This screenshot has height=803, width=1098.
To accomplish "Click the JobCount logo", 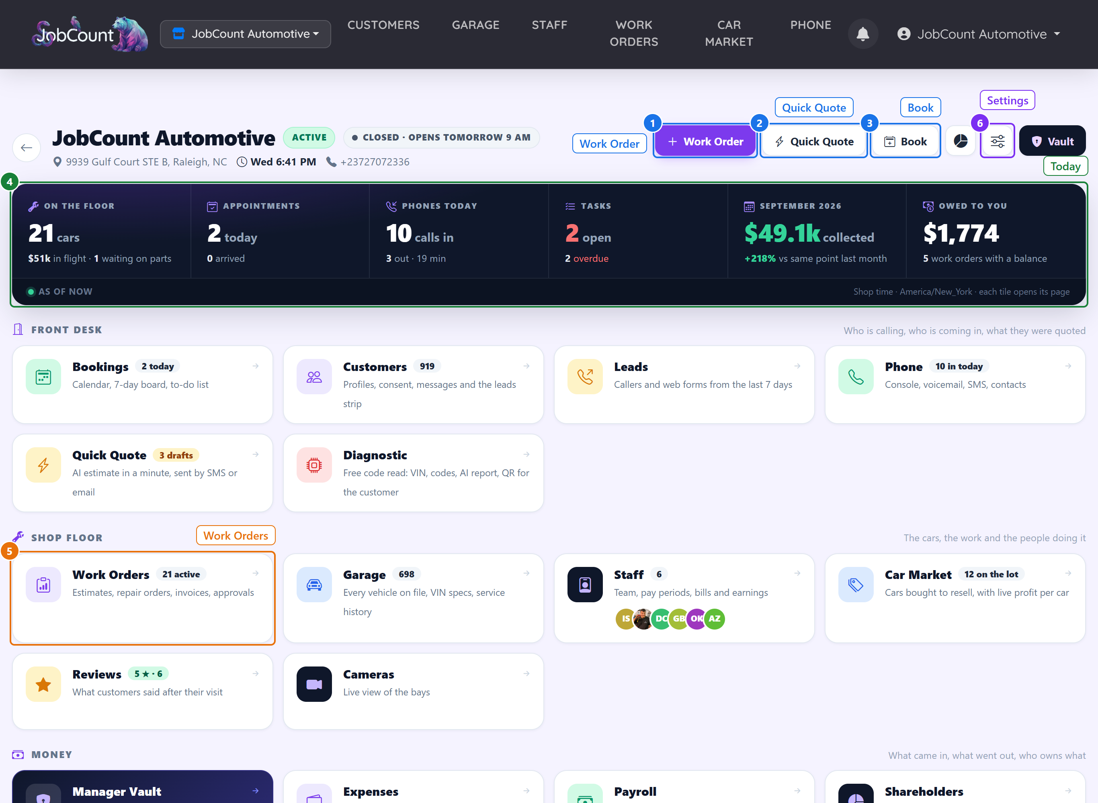I will click(x=90, y=34).
